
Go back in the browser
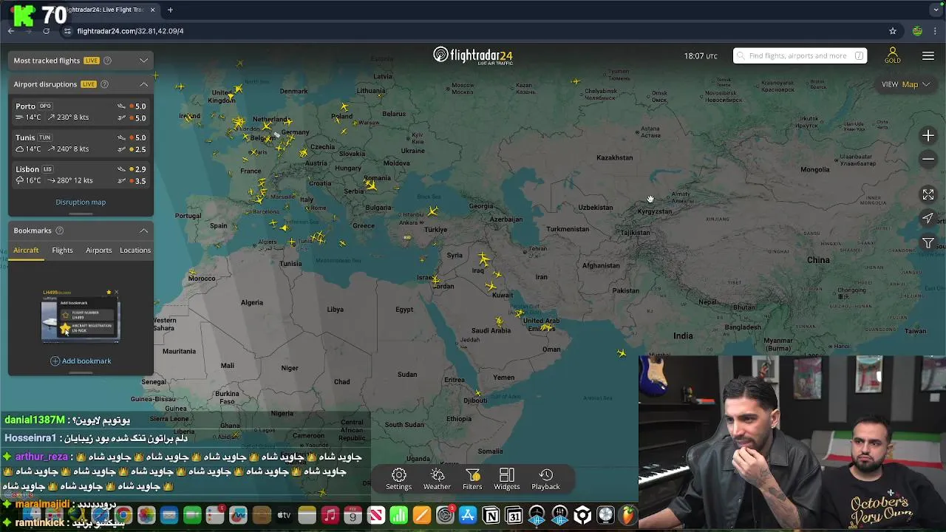pyautogui.click(x=11, y=31)
